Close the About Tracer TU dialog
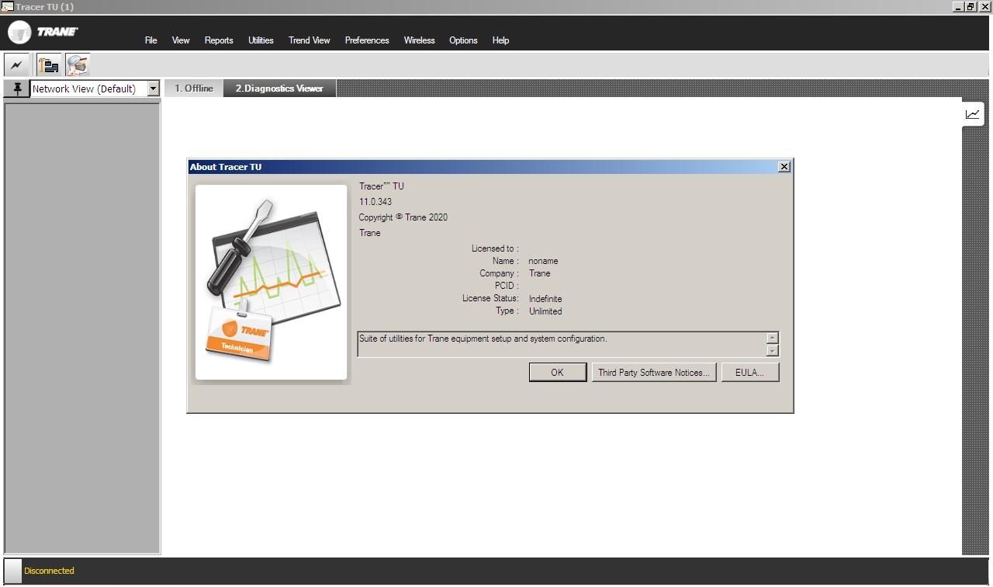The height and width of the screenshot is (587, 993). pyautogui.click(x=784, y=166)
